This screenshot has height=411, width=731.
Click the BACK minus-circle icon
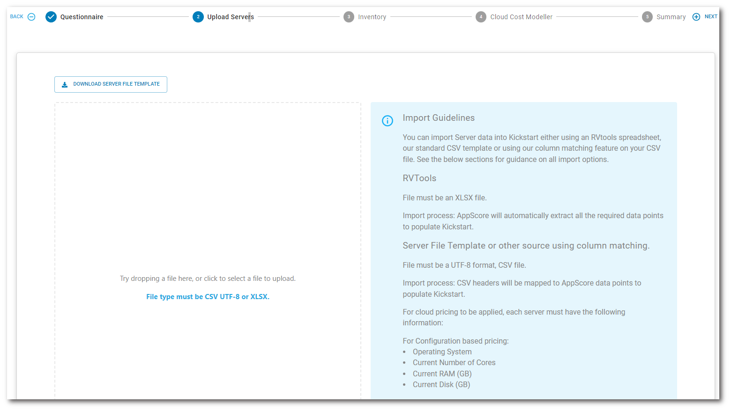click(31, 17)
